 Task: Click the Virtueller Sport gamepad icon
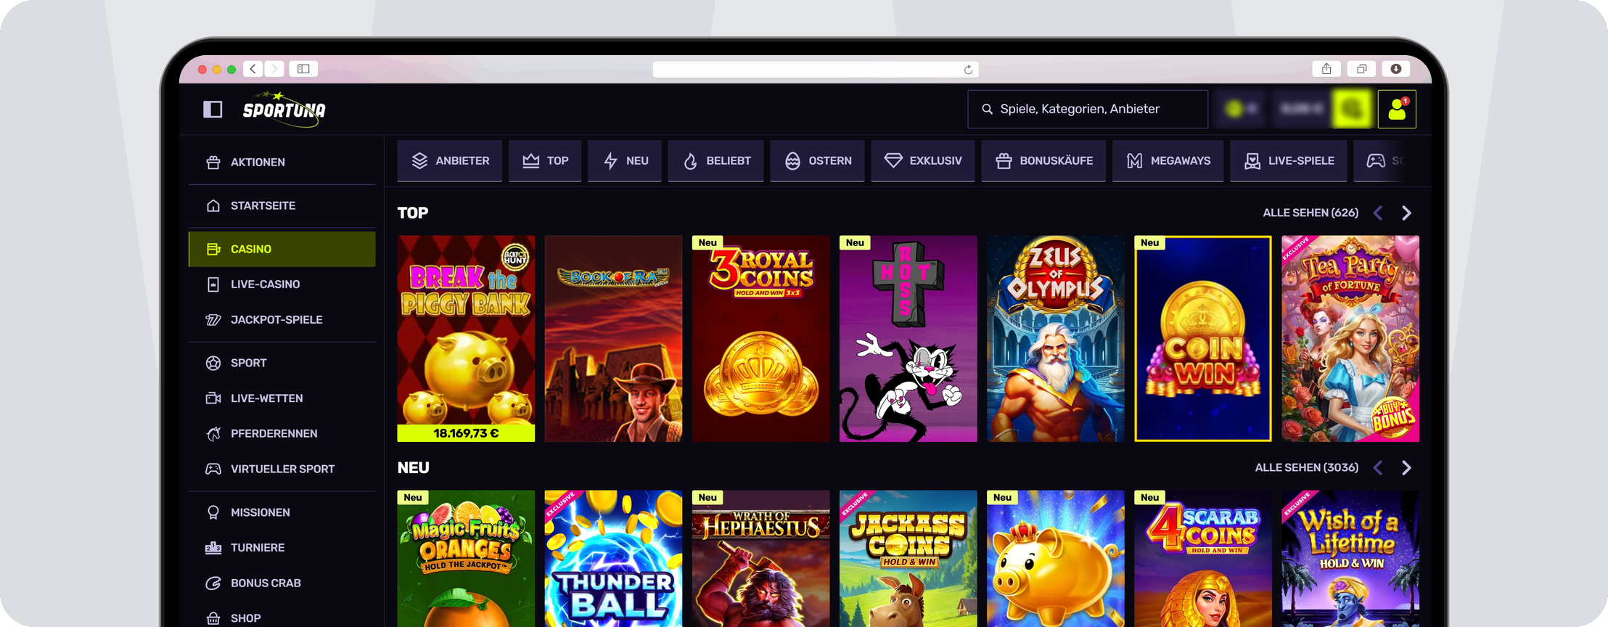tap(213, 469)
